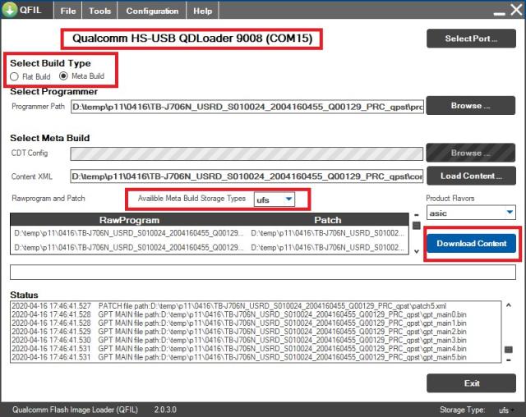Open the Product Flavors asic dropdown
526x417 pixels.
[x=471, y=213]
